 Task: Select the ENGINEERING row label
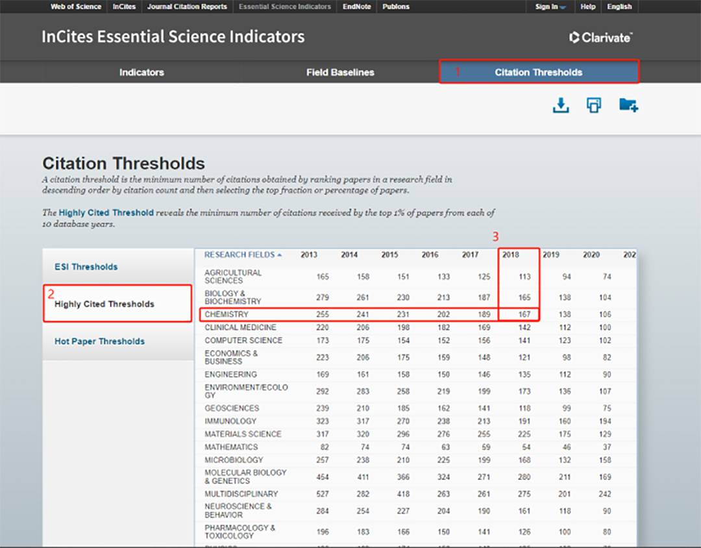click(x=230, y=375)
